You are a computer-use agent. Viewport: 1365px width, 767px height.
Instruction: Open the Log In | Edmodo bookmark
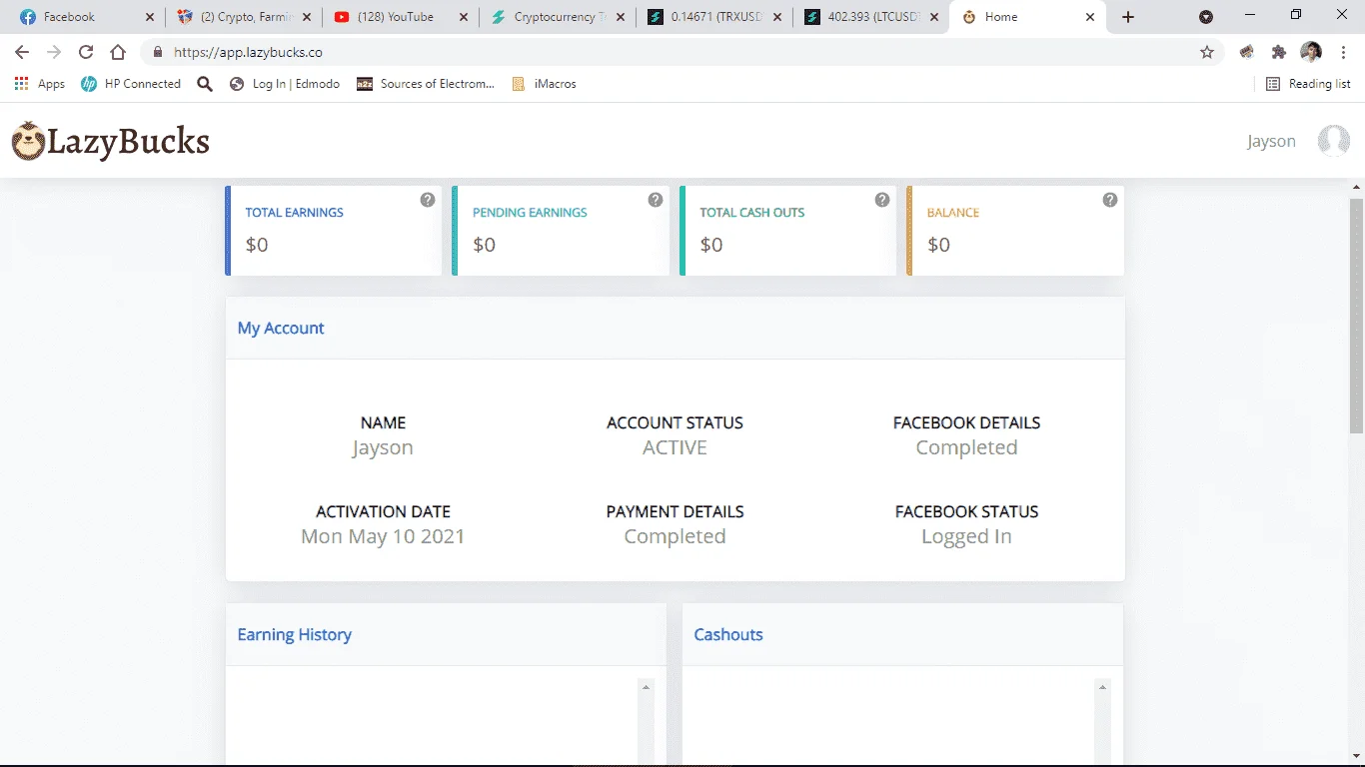click(285, 84)
